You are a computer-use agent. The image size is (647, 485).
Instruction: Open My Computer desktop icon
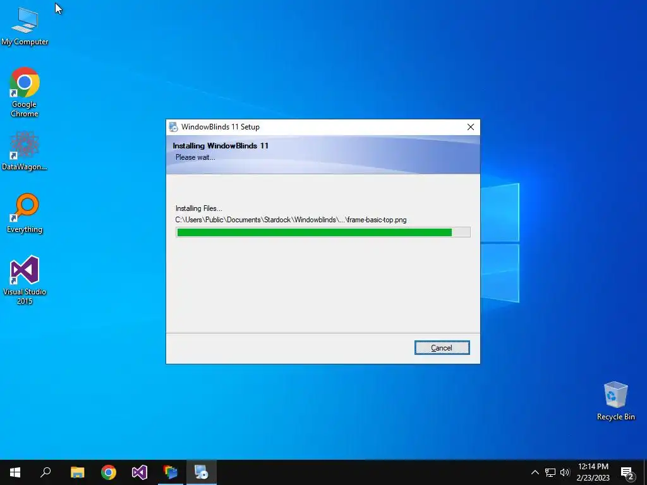click(25, 25)
